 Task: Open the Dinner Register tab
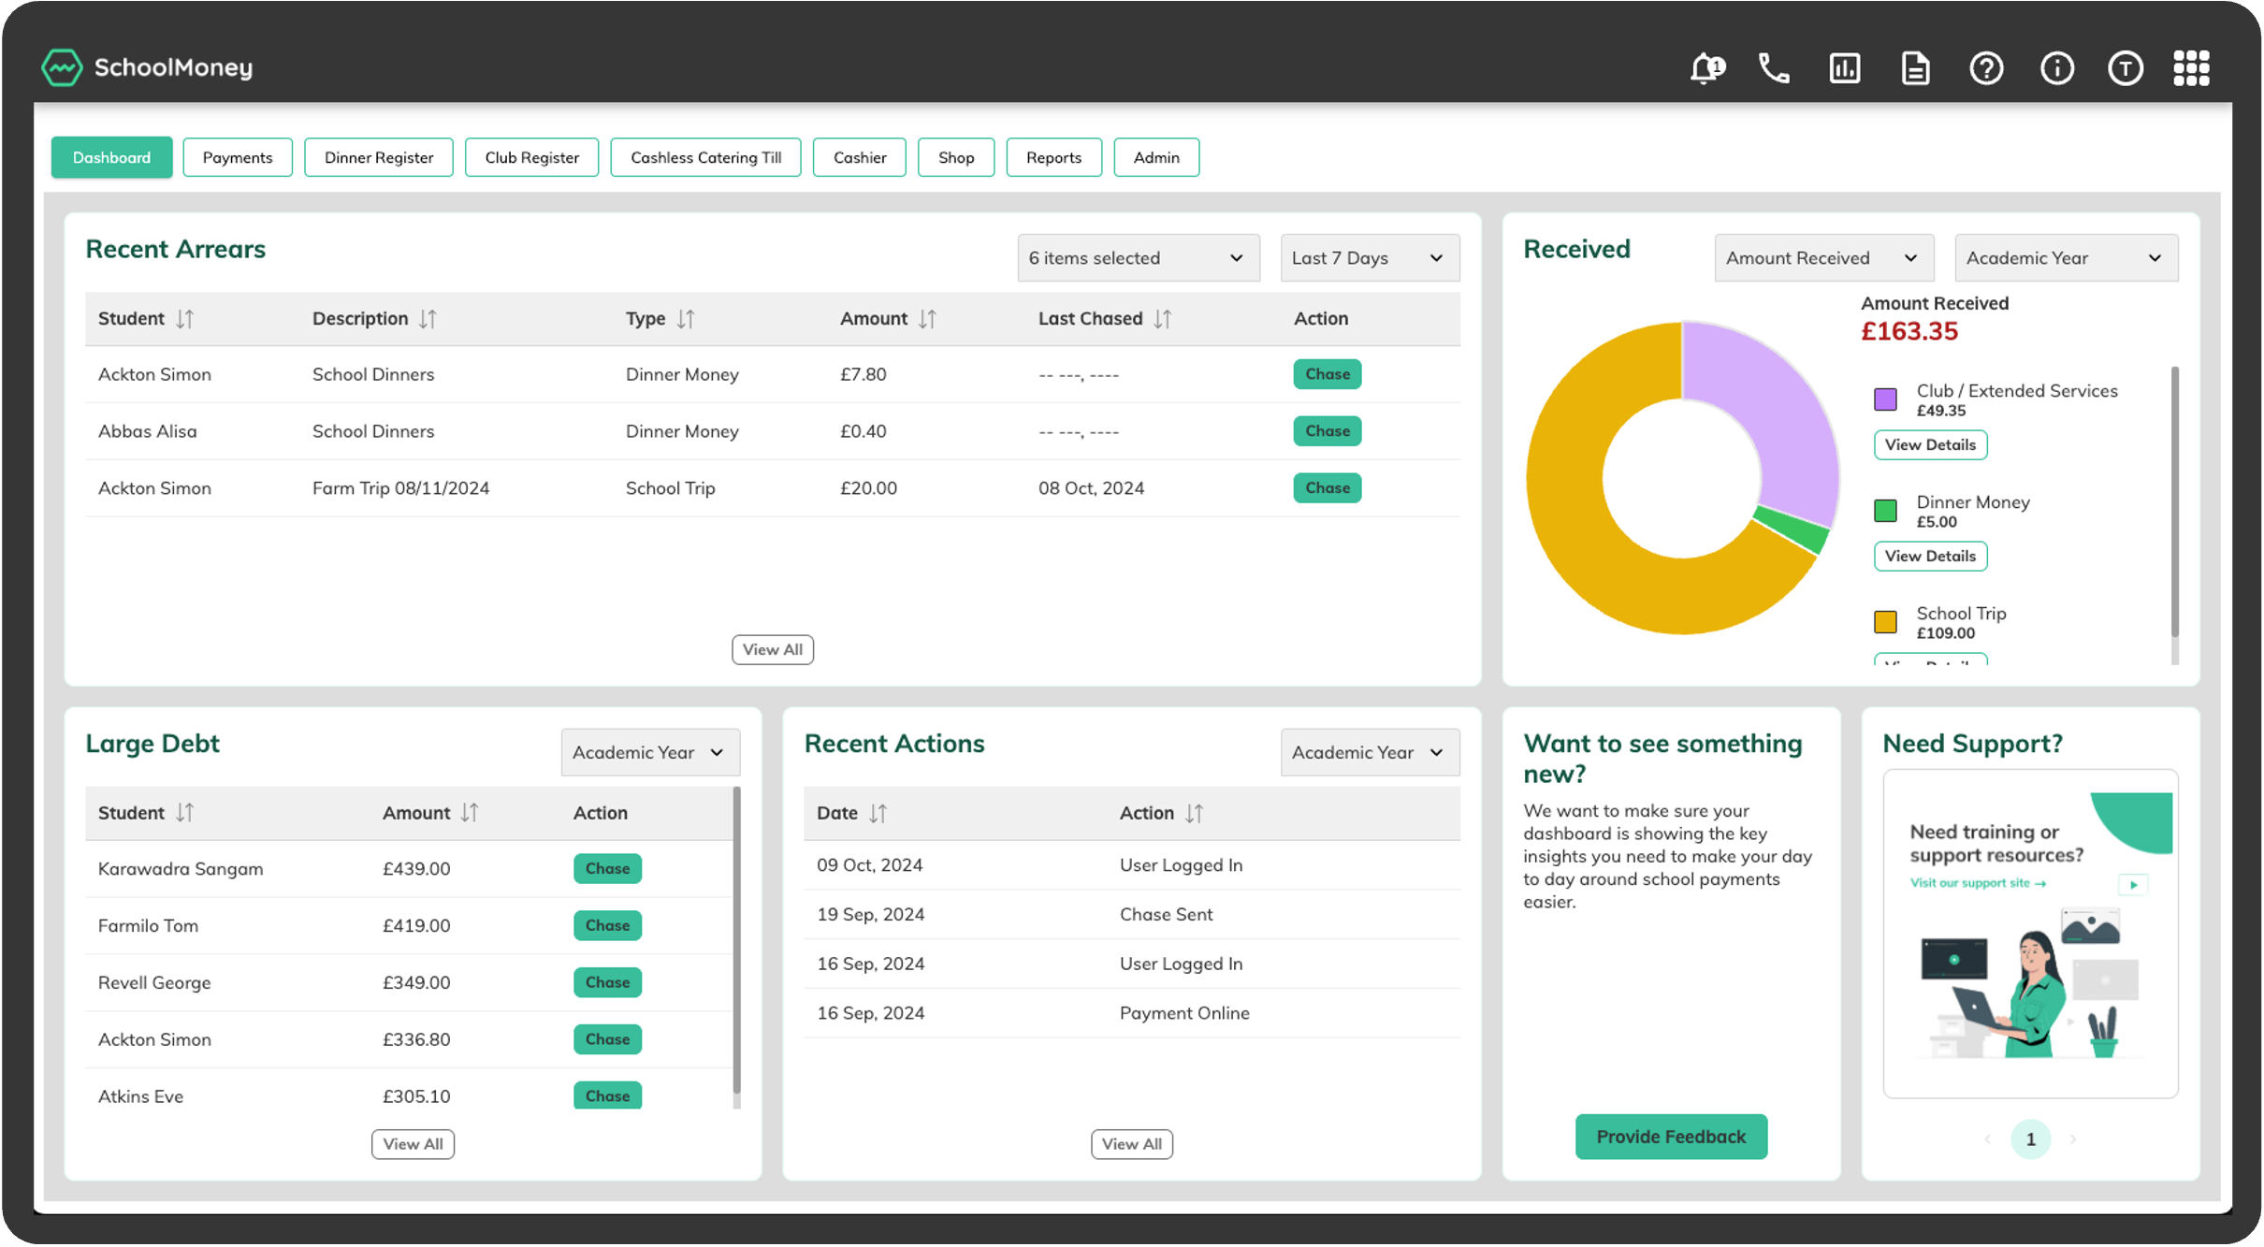point(379,157)
